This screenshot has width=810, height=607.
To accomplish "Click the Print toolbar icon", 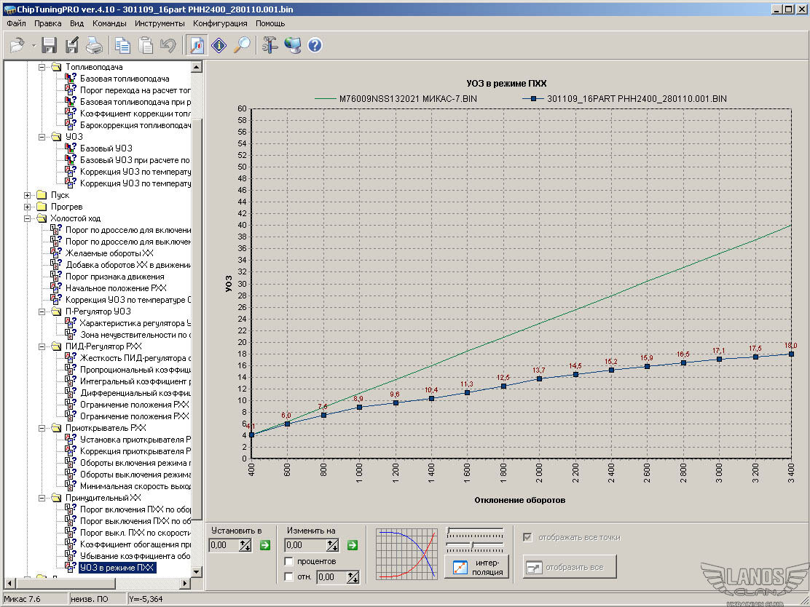I will point(94,45).
